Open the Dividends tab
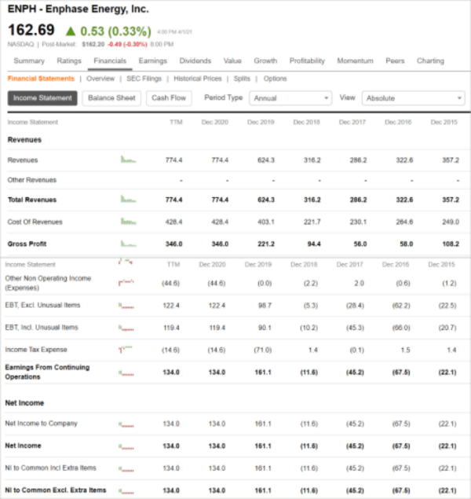 [x=195, y=61]
